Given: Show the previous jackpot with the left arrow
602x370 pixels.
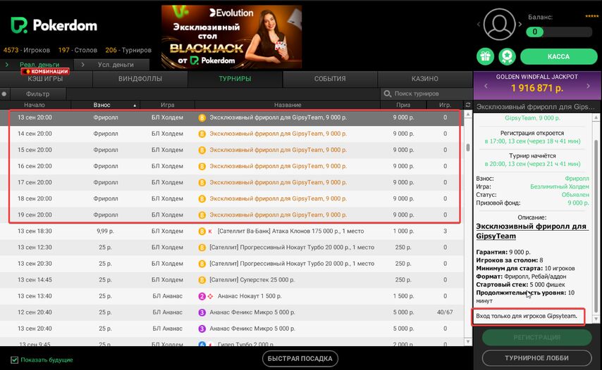Looking at the screenshot, I should pyautogui.click(x=486, y=87).
